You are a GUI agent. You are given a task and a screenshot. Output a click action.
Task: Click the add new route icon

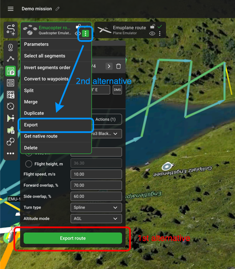click(x=11, y=30)
